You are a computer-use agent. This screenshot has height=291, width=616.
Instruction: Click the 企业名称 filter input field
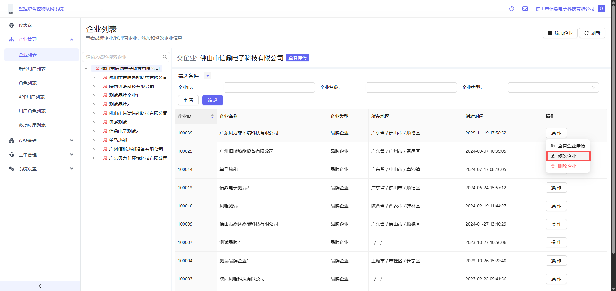pos(411,87)
